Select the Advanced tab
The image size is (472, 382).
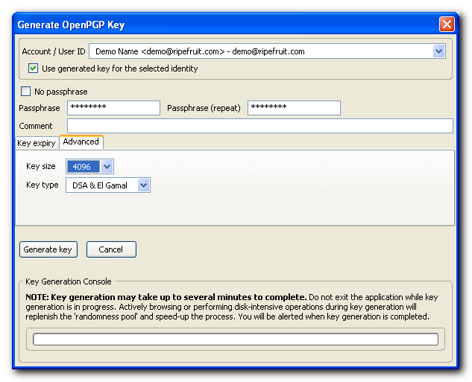(81, 142)
